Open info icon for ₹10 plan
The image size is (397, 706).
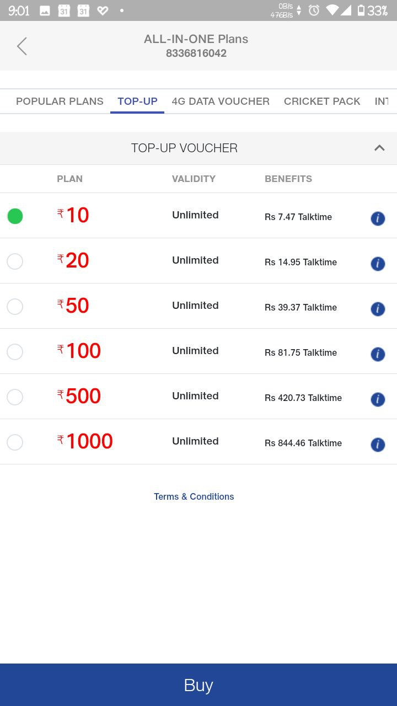point(378,218)
